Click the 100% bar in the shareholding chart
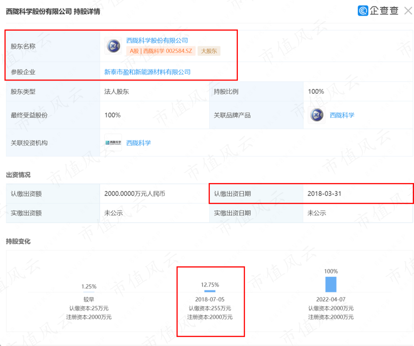The width and height of the screenshot is (414, 346). click(x=331, y=284)
